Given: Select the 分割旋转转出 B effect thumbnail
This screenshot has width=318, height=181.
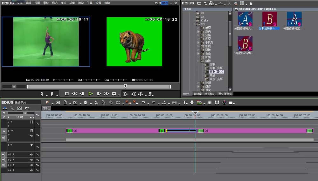Looking at the screenshot, I should click(245, 44).
